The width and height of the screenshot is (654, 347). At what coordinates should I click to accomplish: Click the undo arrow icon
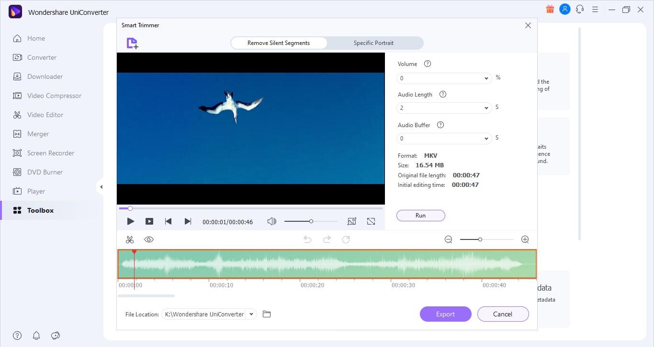coord(307,239)
